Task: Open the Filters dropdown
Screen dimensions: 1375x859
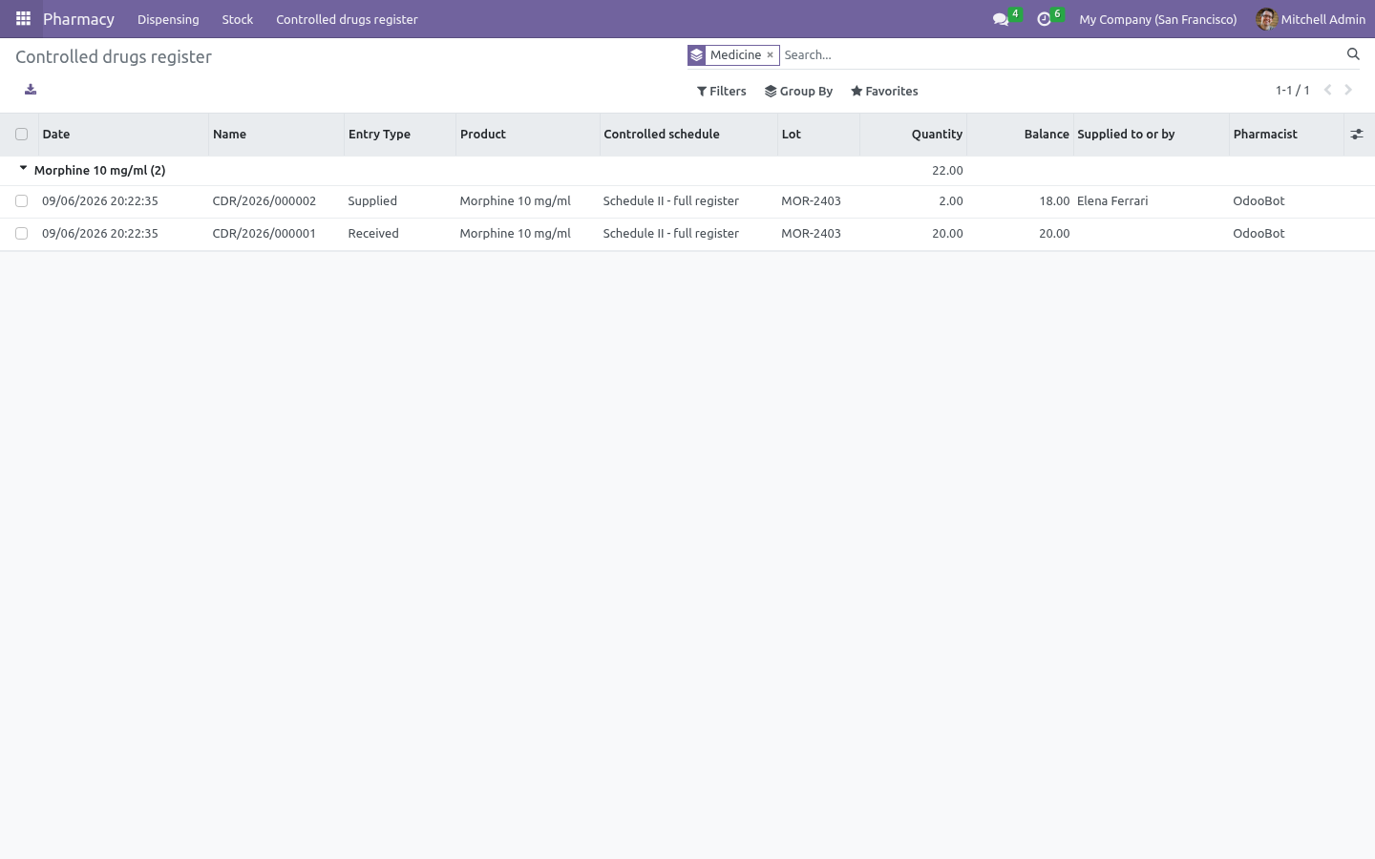Action: 722,92
